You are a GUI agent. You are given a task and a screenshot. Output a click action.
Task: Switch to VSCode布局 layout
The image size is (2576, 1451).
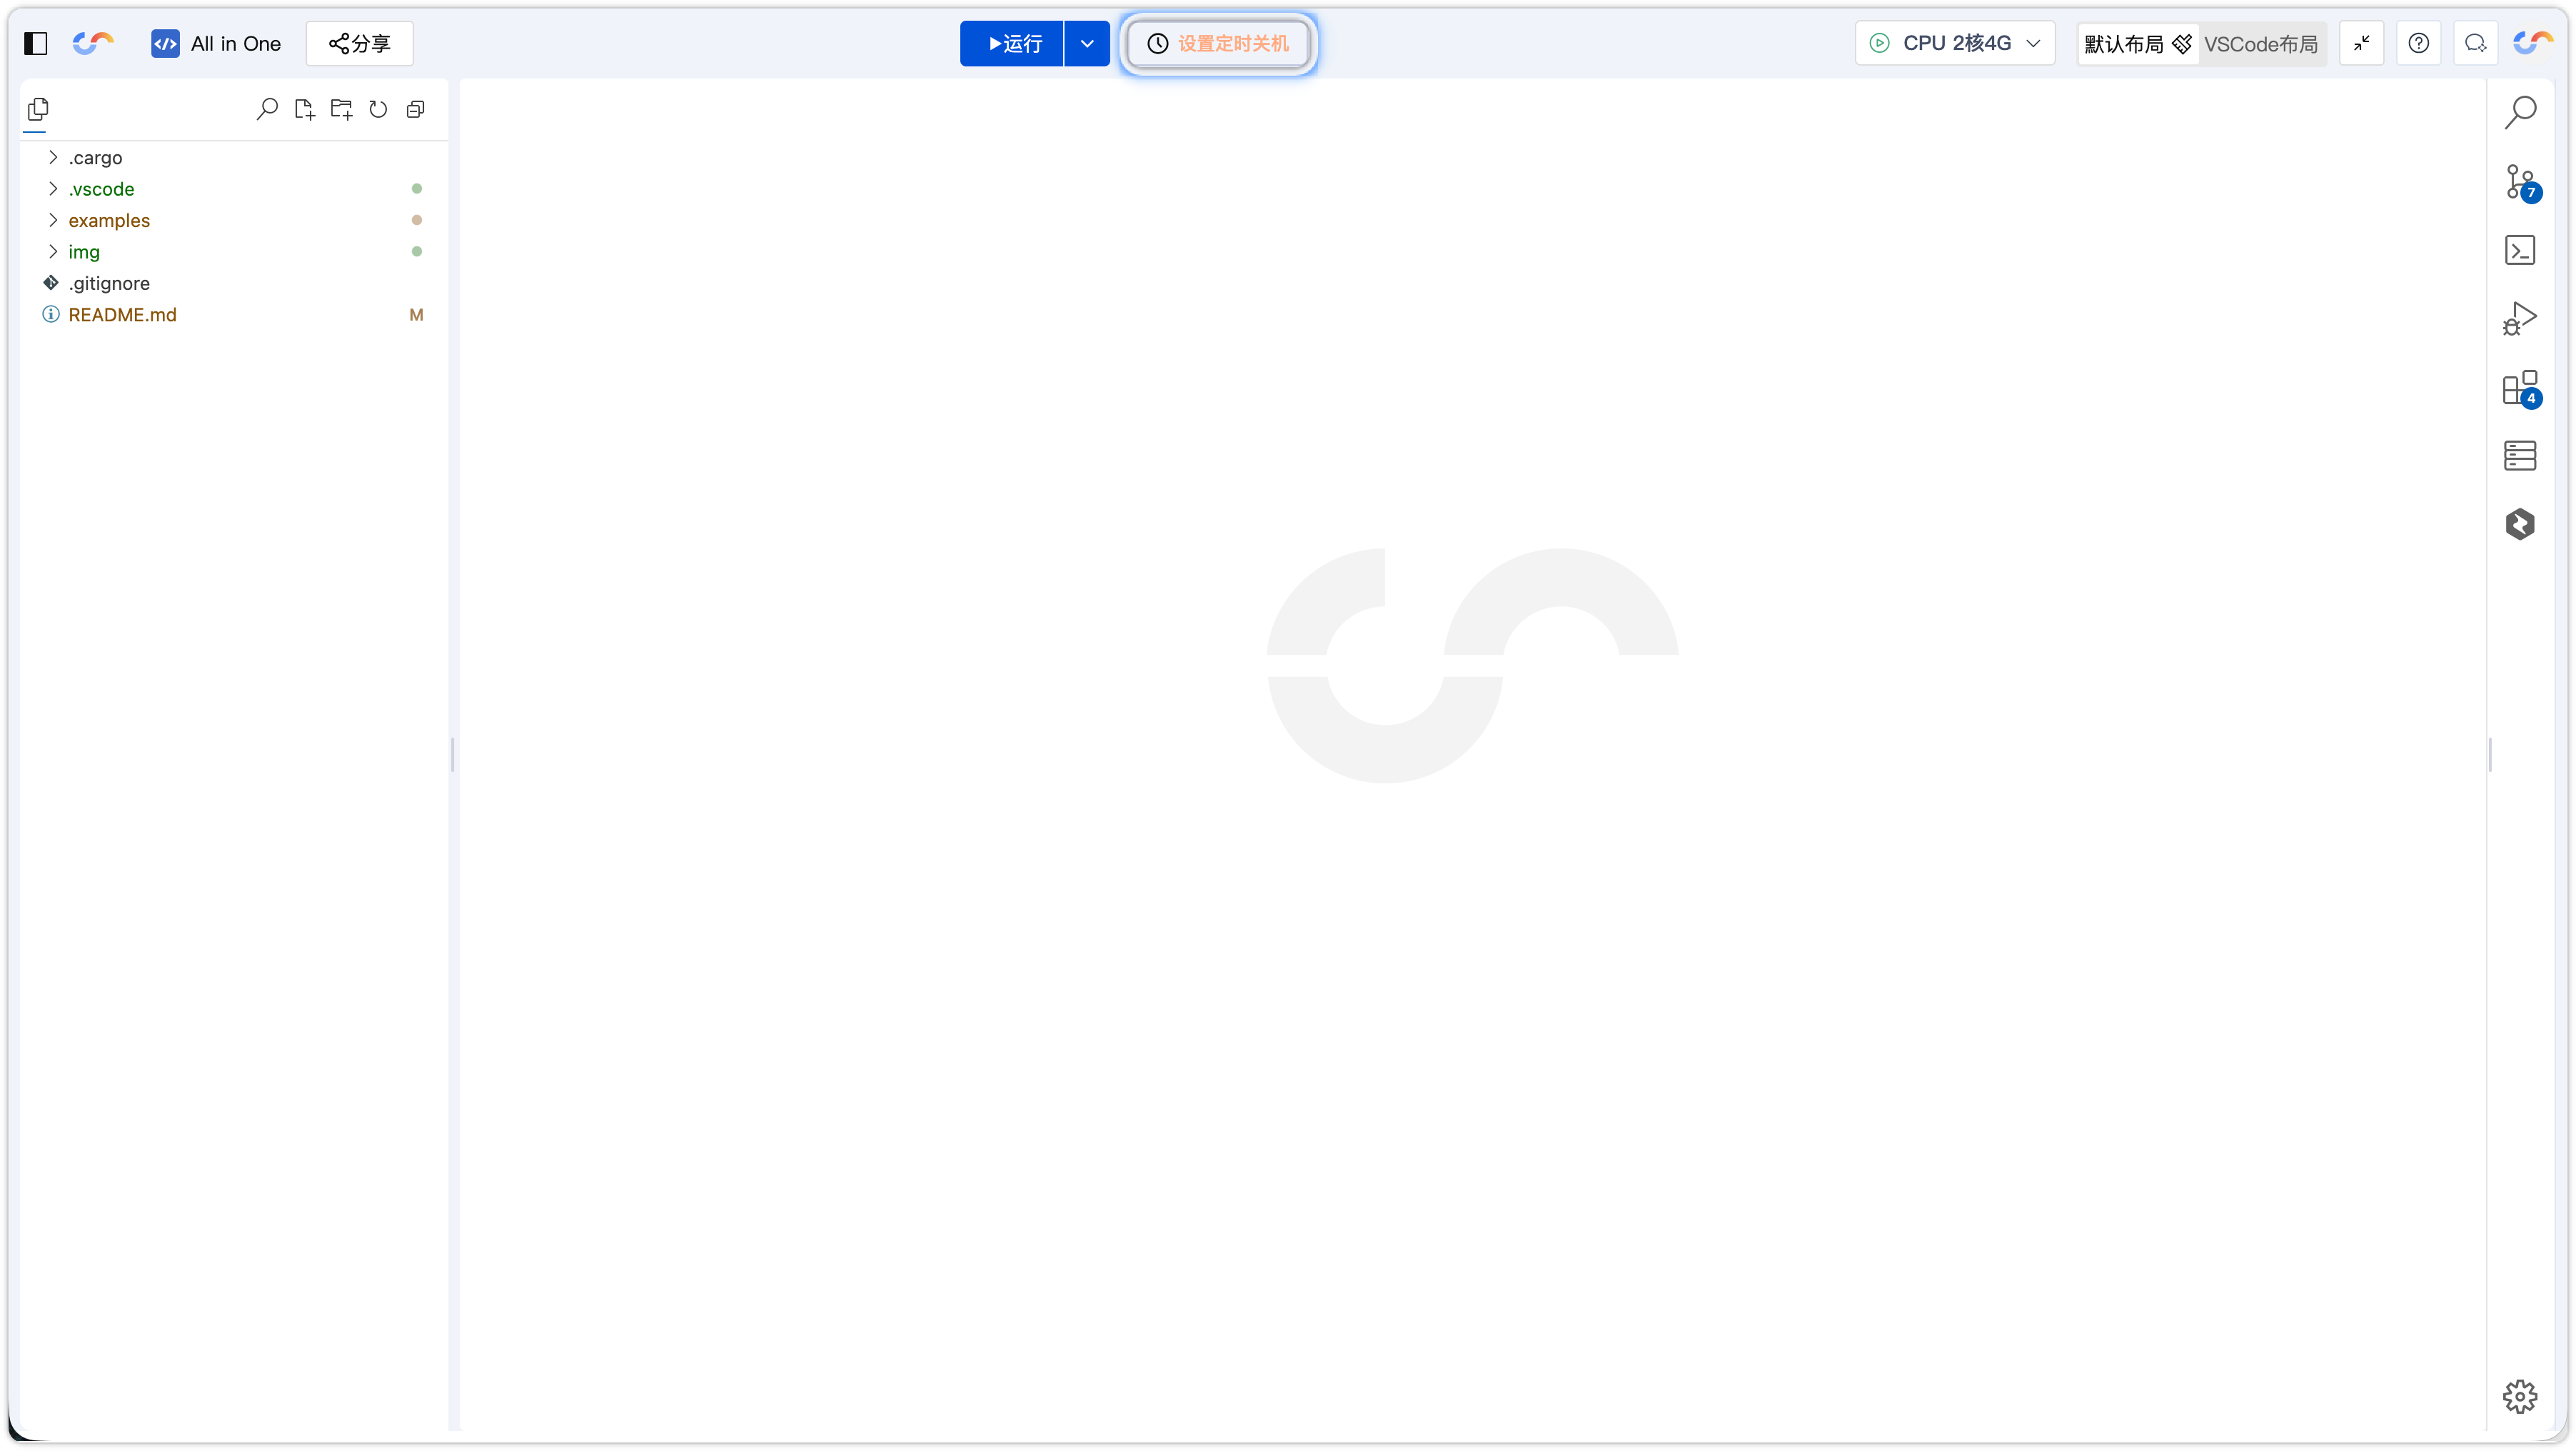2261,43
